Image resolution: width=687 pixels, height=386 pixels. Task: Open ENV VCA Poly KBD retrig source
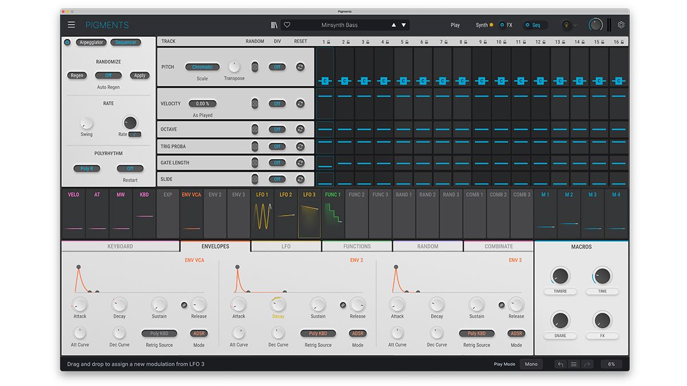(159, 333)
